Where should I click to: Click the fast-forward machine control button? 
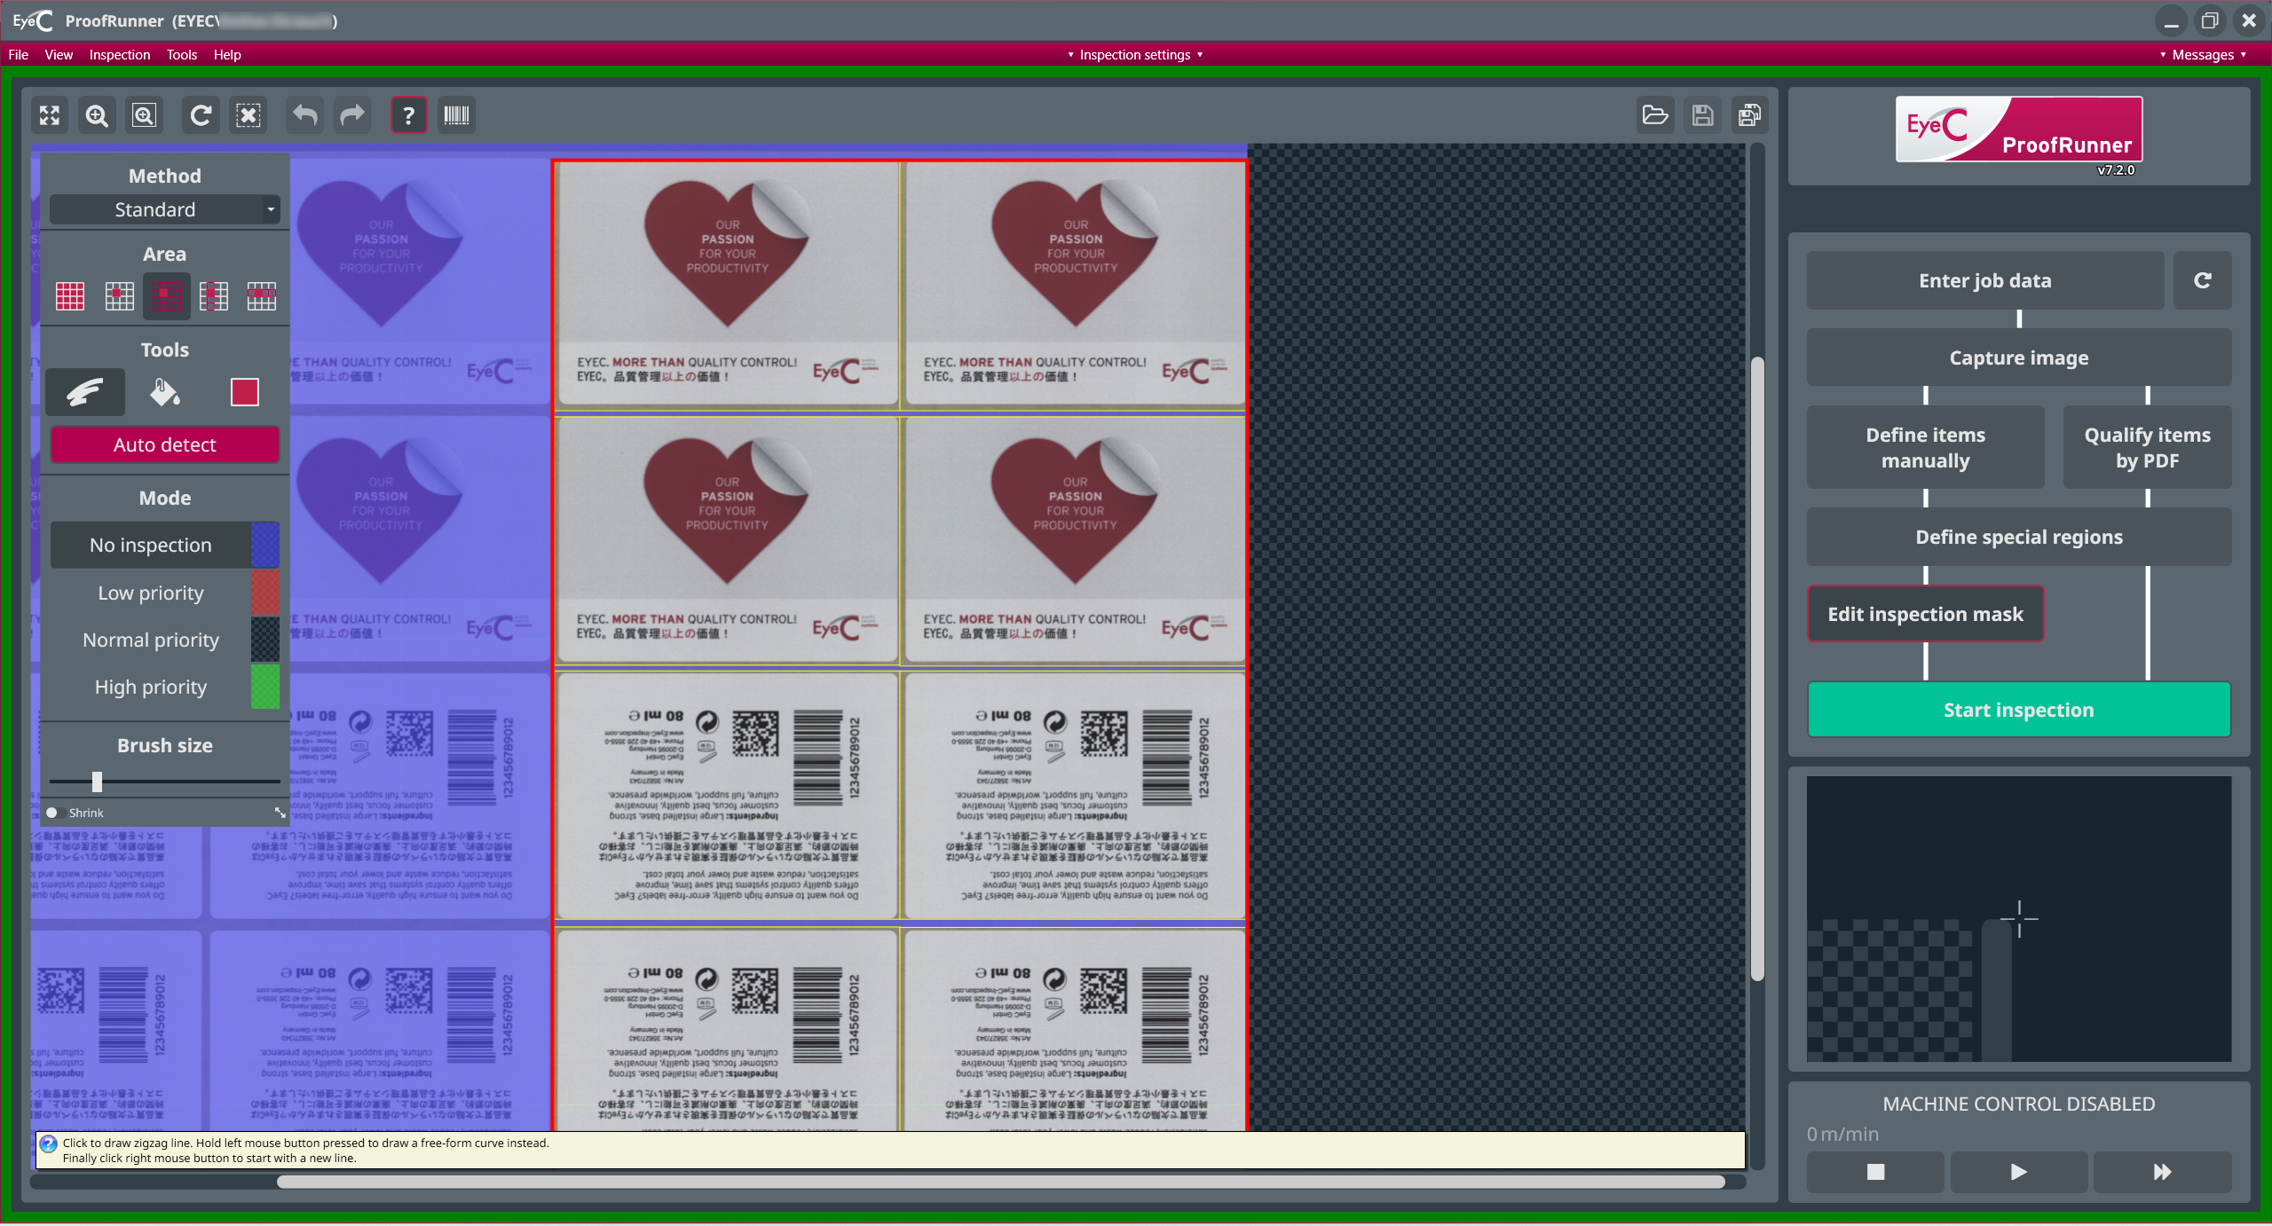coord(2163,1172)
